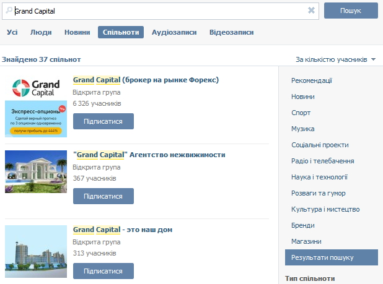Viewport: 383px width, 284px height.
Task: Click the 367 учасників count text
Action: [x=95, y=178]
